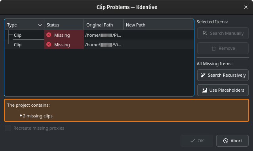Toggle the Recreate missing proxies checkbox

point(8,128)
